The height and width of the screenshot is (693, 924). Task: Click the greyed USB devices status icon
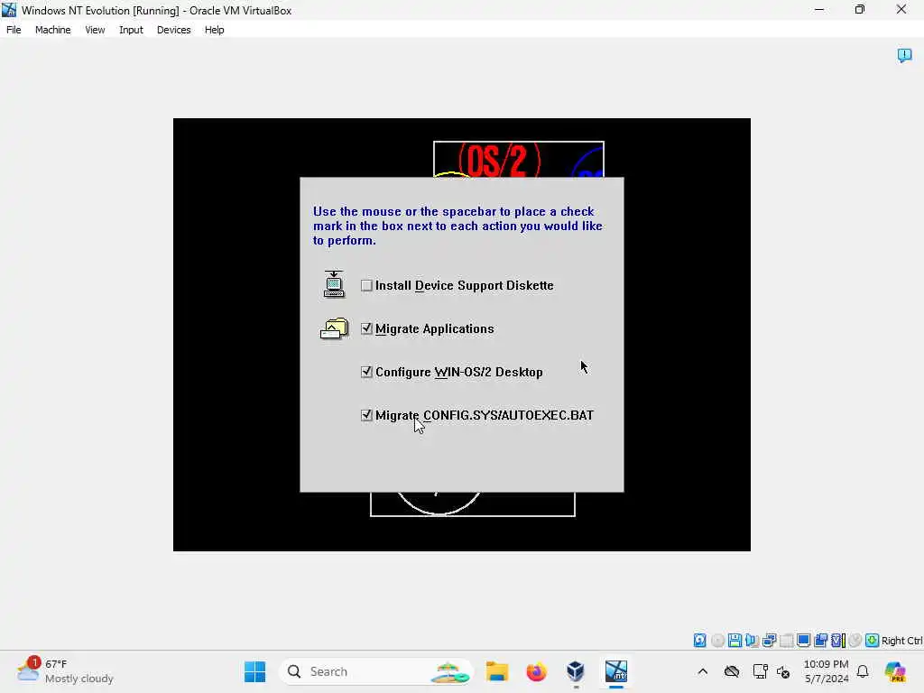coord(786,640)
